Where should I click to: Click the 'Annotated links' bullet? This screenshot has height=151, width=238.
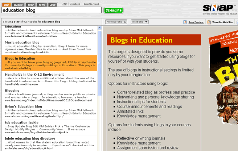(x=130, y=111)
